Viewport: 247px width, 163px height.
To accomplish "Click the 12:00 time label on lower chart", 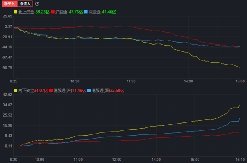I will pyautogui.click(x=117, y=159).
